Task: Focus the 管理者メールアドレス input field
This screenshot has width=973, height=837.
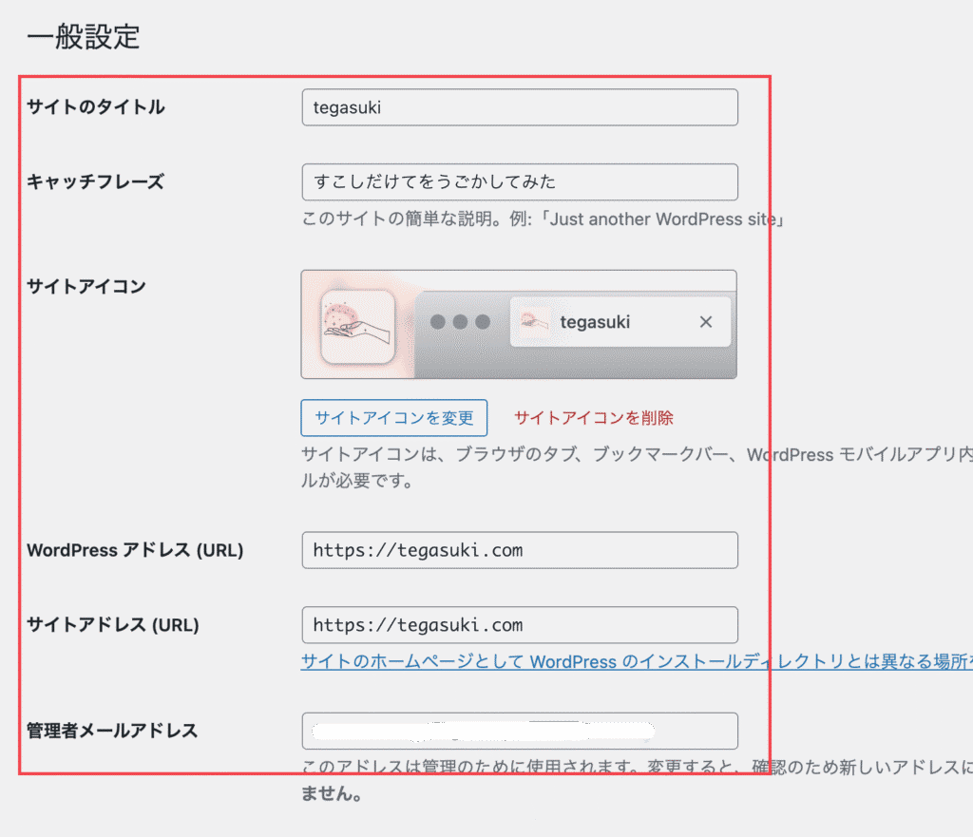Action: 519,731
